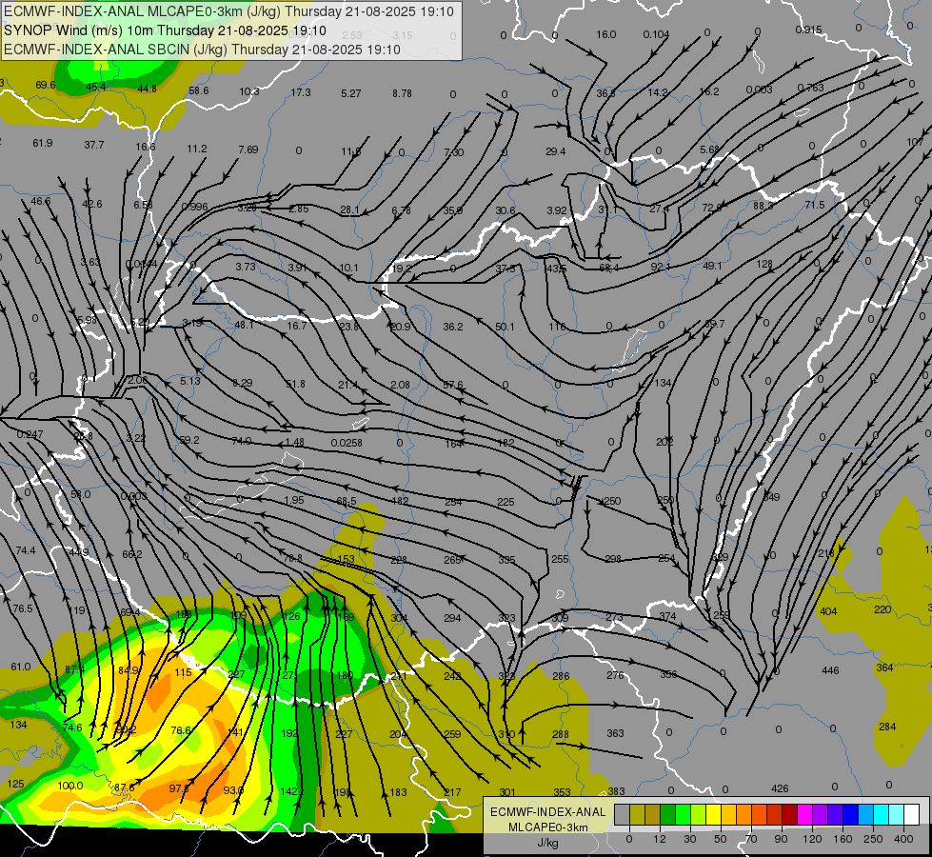Click the magenta swatch in the color scale
Image resolution: width=932 pixels, height=857 pixels.
pos(805,814)
